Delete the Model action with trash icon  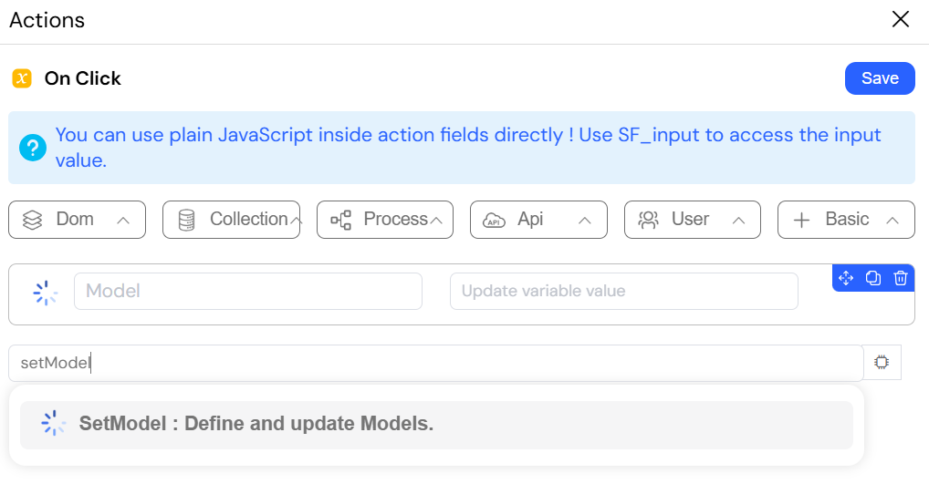click(x=901, y=278)
